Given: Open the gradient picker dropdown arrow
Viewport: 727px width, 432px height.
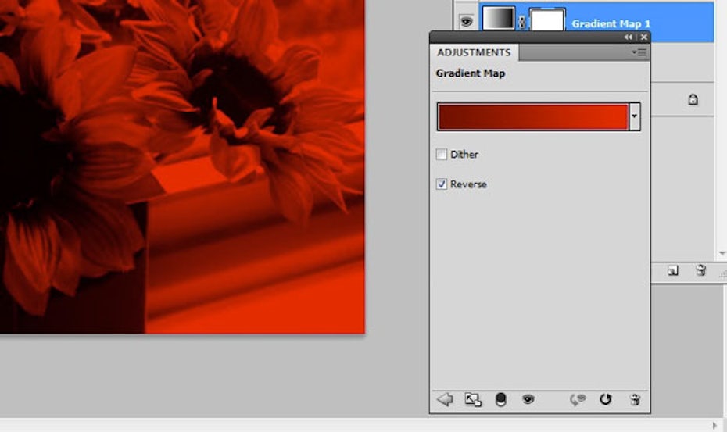Looking at the screenshot, I should pos(634,117).
